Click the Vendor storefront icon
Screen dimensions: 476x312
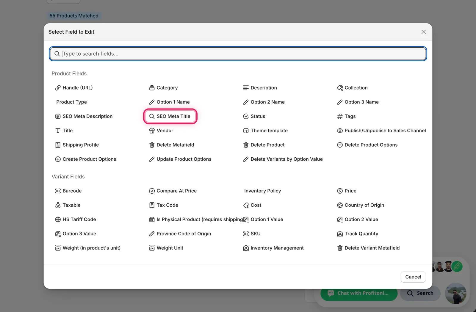pos(152,131)
